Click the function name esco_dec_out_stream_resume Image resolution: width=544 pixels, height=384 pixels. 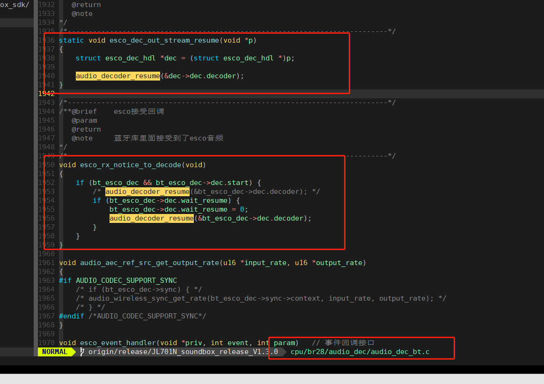(x=164, y=40)
